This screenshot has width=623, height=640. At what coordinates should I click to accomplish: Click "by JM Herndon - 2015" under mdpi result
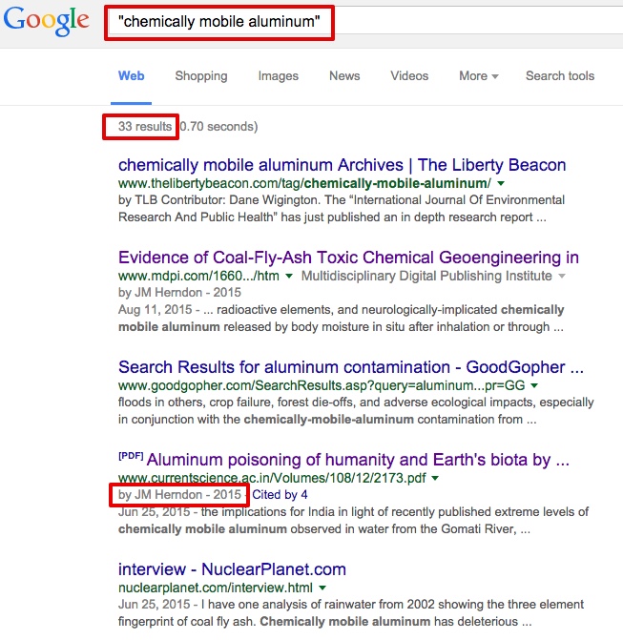click(179, 293)
